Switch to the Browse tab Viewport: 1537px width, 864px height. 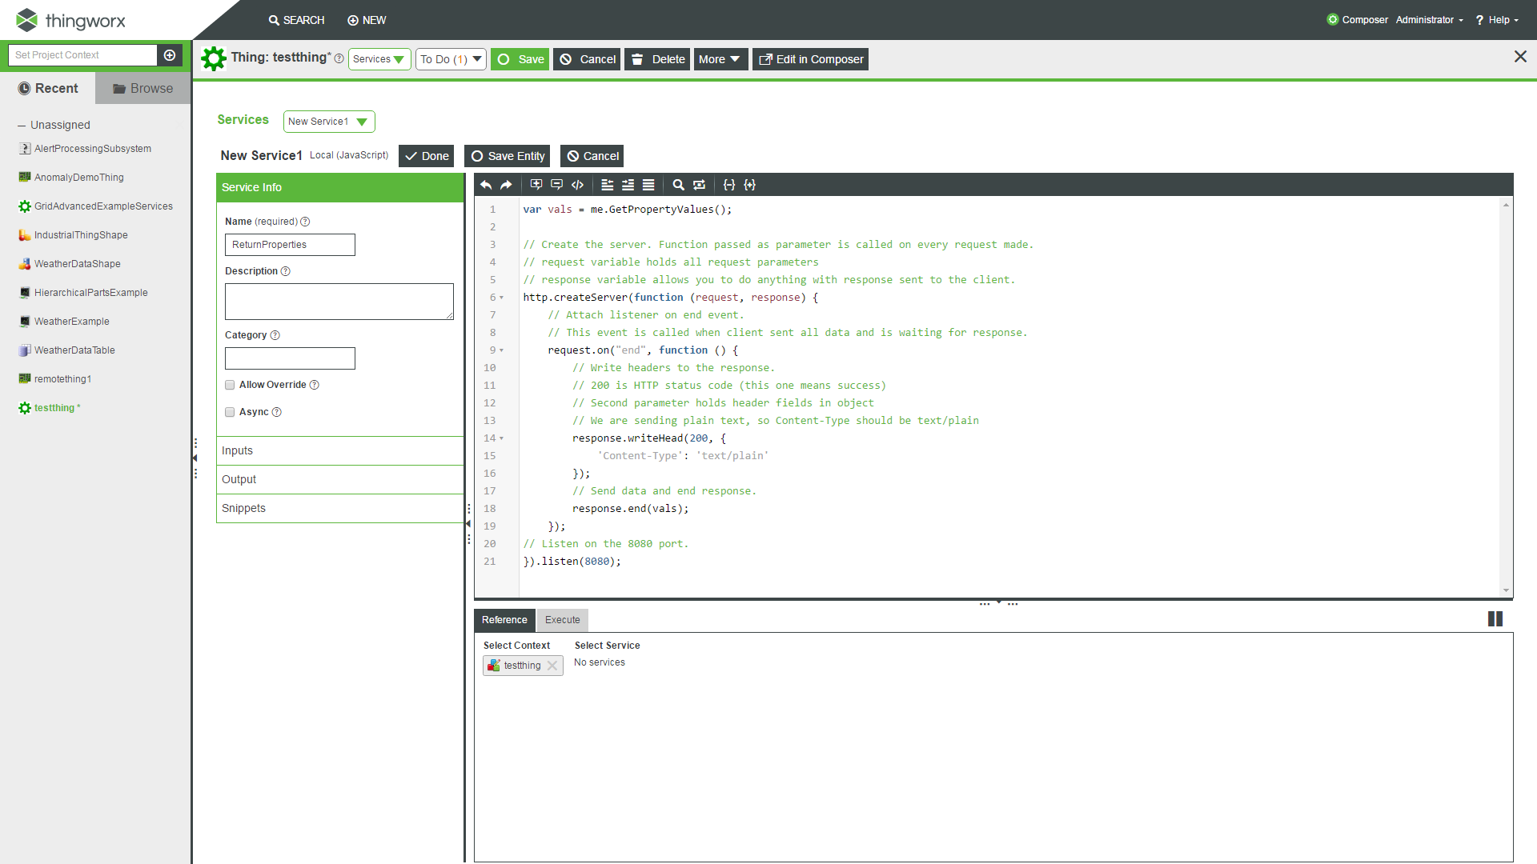(143, 88)
